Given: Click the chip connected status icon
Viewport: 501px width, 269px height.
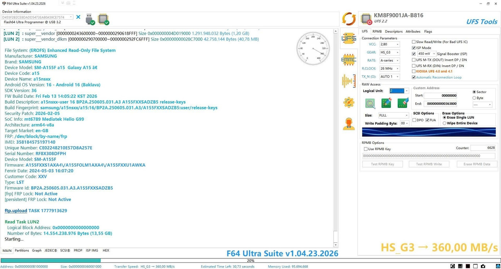Looking at the screenshot, I should [103, 19].
